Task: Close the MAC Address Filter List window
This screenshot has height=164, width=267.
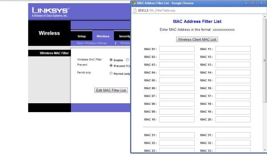Action: [261, 3]
